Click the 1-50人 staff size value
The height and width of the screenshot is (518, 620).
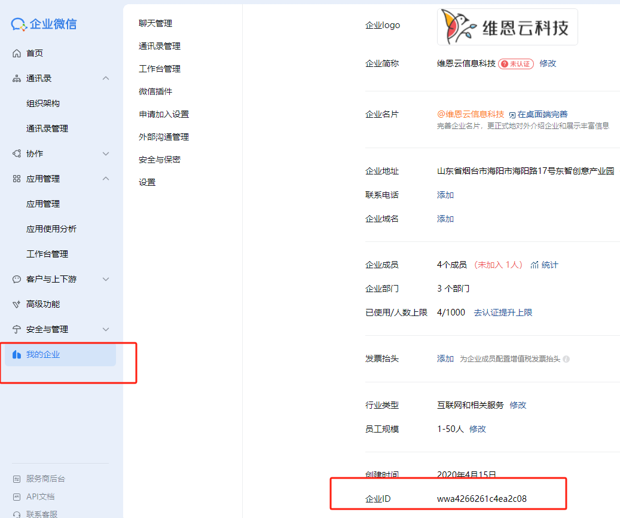(450, 429)
